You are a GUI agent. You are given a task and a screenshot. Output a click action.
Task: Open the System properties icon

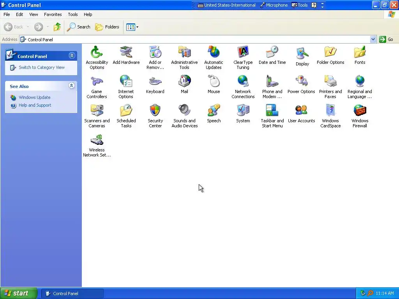point(243,111)
